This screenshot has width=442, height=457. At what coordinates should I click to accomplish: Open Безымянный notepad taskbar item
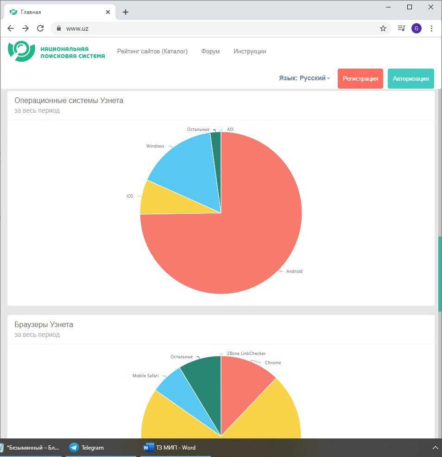(x=31, y=447)
